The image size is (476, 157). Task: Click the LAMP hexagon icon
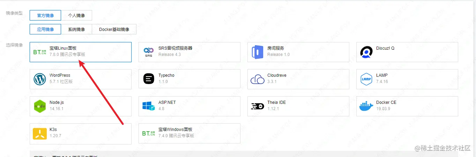point(366,79)
